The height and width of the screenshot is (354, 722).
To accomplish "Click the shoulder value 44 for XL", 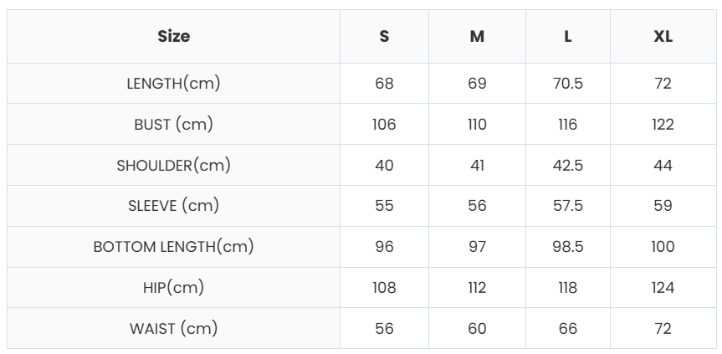I will 663,166.
